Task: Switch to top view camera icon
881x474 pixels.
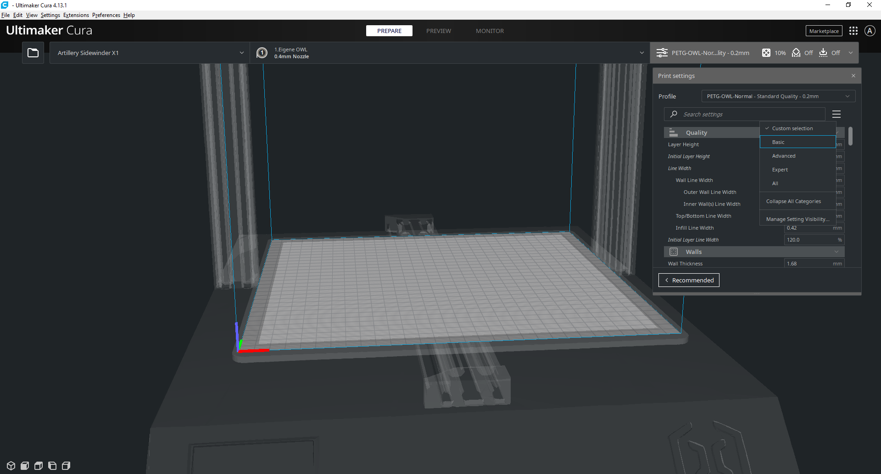Action: (39, 466)
